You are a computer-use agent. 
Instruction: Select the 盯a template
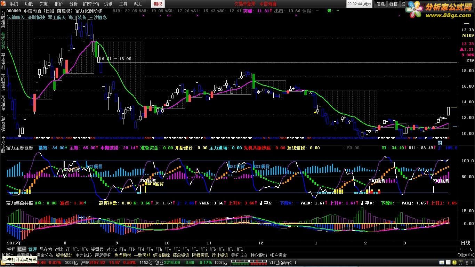(122, 249)
